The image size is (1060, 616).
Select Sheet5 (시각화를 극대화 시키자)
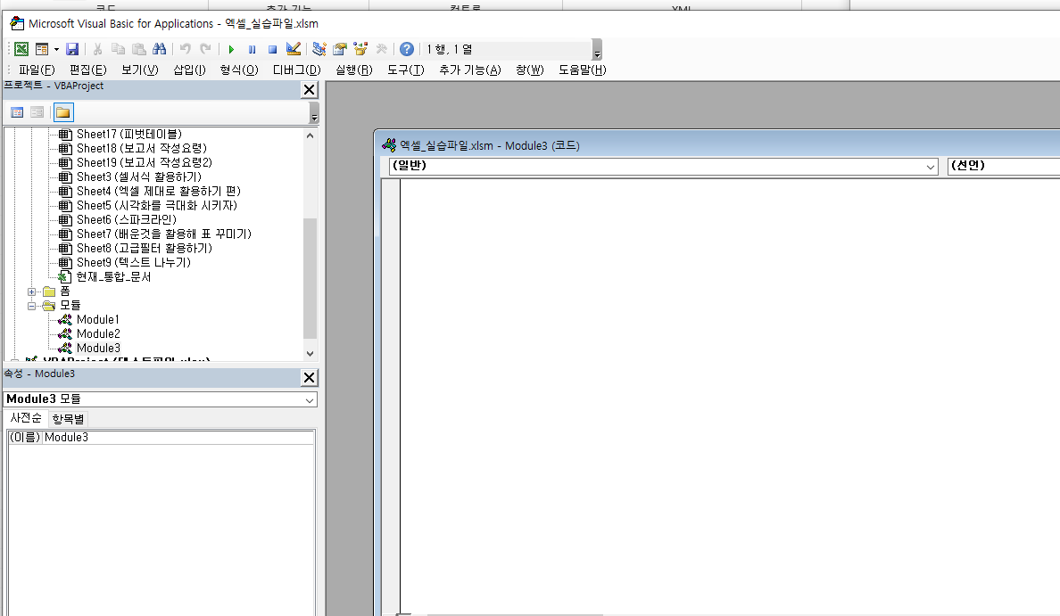click(x=157, y=205)
